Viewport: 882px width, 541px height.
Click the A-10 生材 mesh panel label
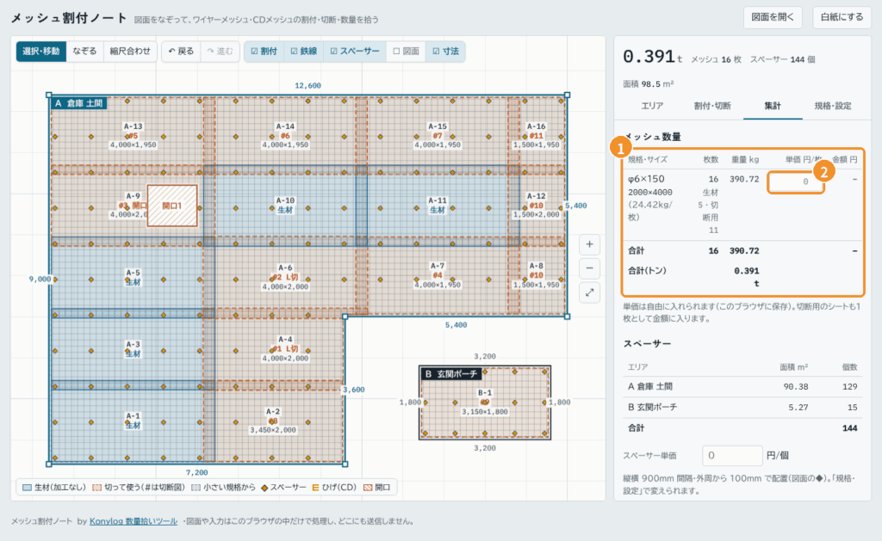[x=285, y=205]
